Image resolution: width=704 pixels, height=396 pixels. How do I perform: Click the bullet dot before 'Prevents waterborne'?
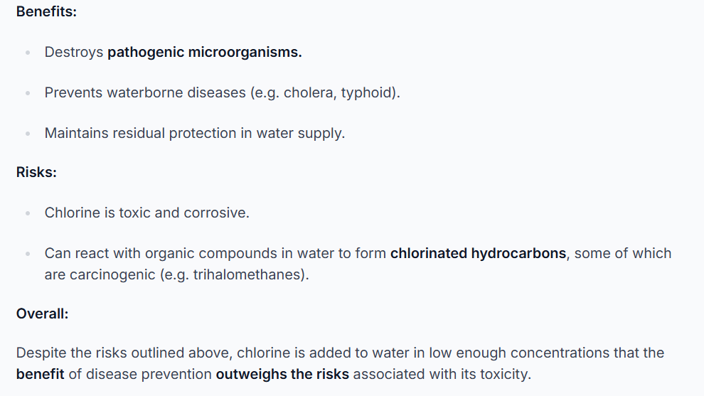[28, 93]
